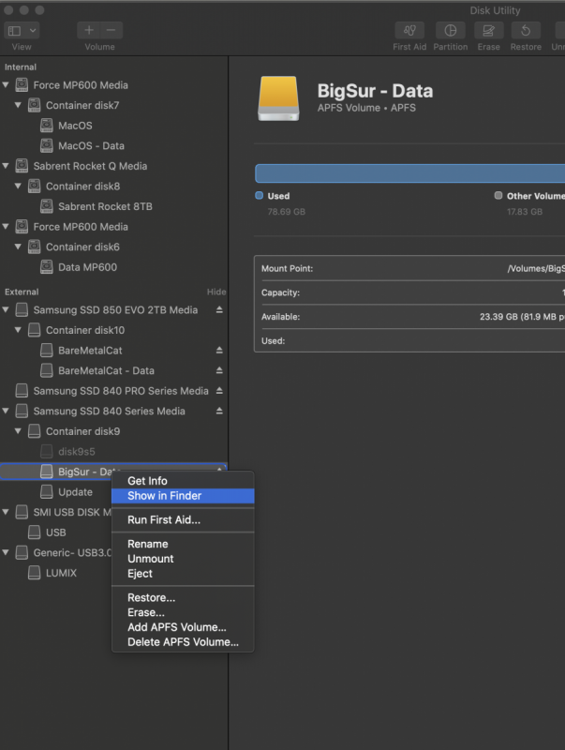
Task: Collapse Container disk7
Action: [x=18, y=105]
